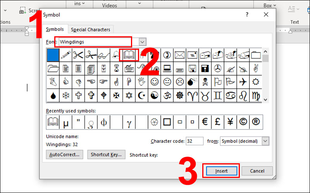Expand the 'from' Symbol (decimal) dropdown
This screenshot has height=193, width=310.
click(265, 141)
